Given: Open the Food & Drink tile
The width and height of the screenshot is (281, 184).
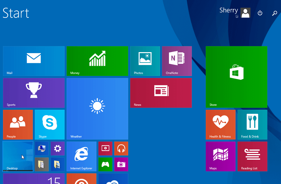Looking at the screenshot, I should coord(252,125).
